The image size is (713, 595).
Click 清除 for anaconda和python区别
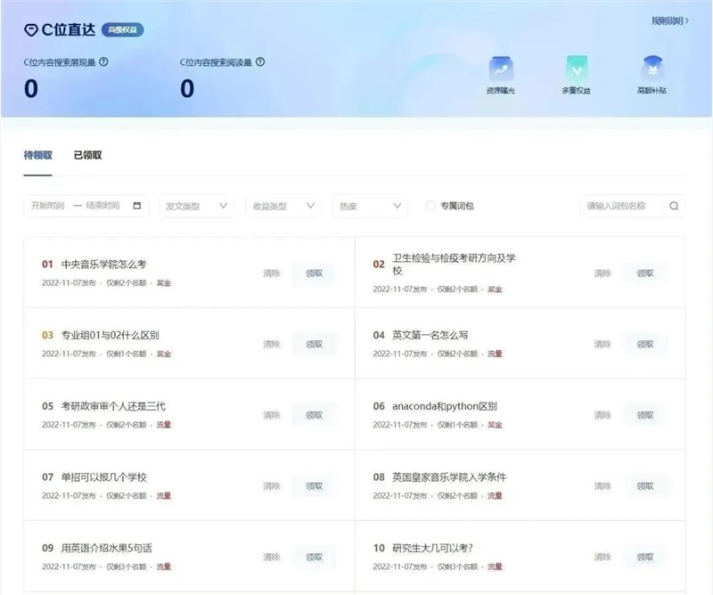[x=602, y=415]
